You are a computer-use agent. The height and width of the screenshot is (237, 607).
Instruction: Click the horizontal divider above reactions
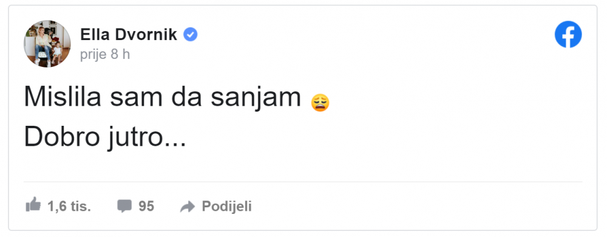click(x=303, y=182)
